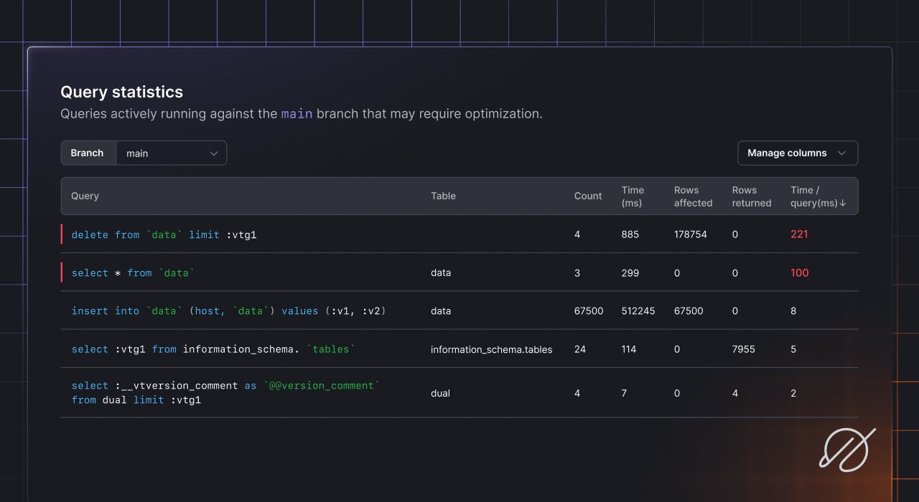Open the Manage columns dropdown
Screen dimensions: 919x502
pos(798,153)
